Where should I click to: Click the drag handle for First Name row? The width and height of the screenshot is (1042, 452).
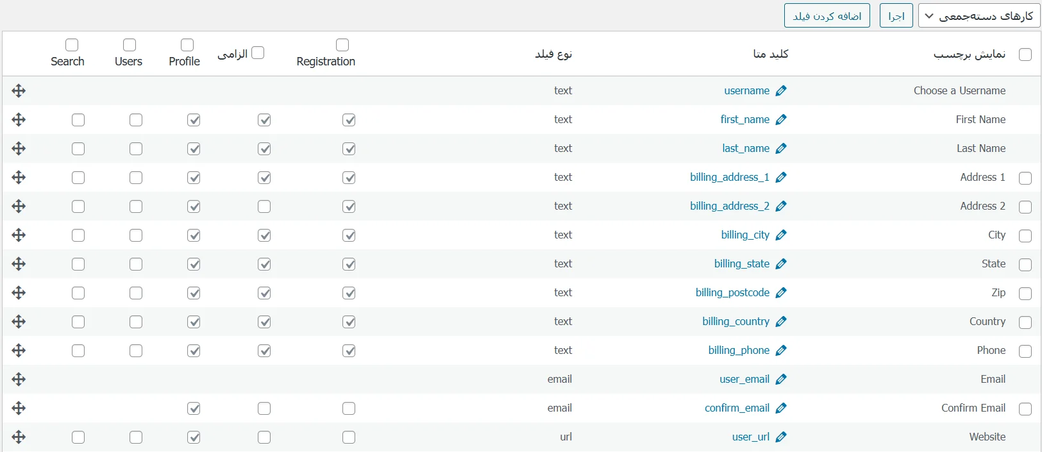pyautogui.click(x=19, y=120)
